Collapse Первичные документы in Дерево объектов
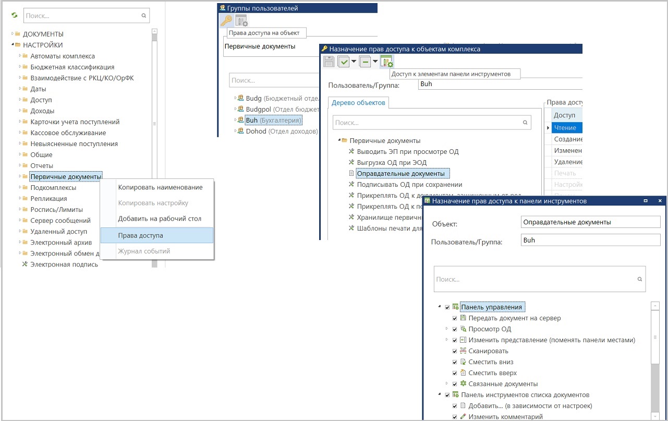 pos(339,140)
